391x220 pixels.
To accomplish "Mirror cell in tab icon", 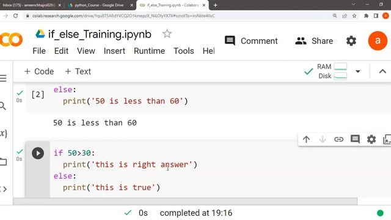I will pos(387,139).
